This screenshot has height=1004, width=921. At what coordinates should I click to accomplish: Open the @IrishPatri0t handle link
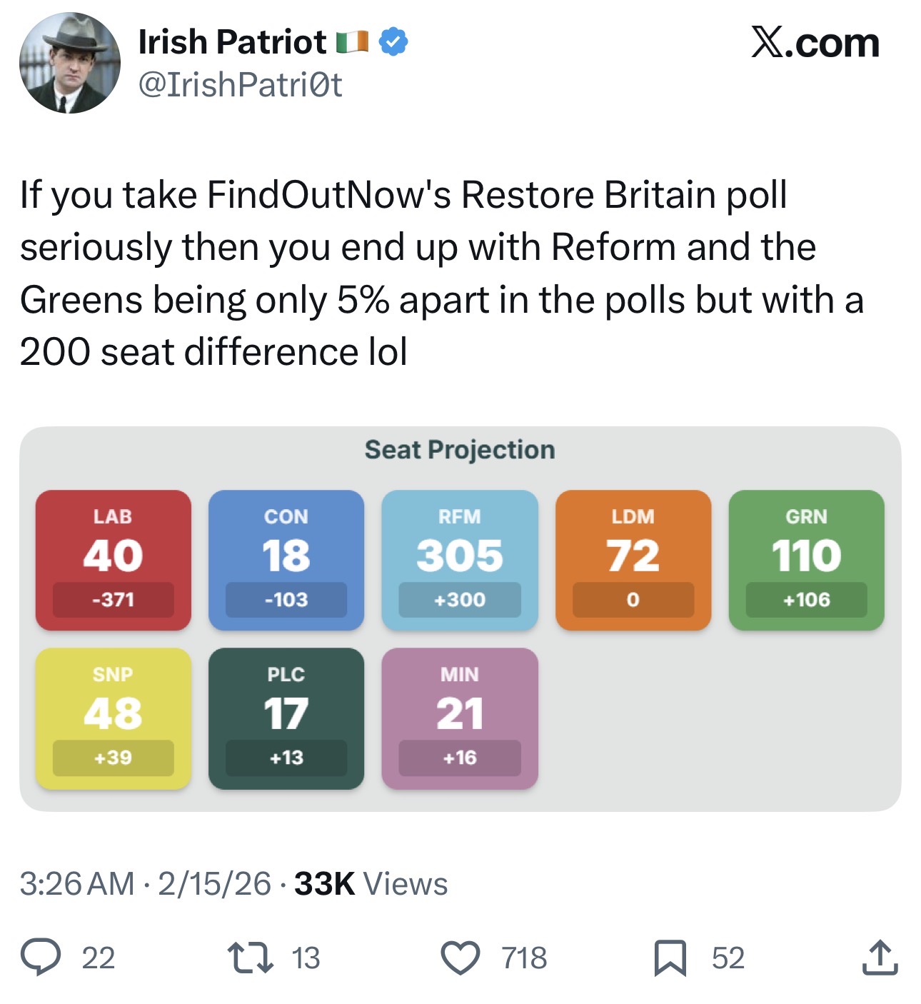point(240,84)
